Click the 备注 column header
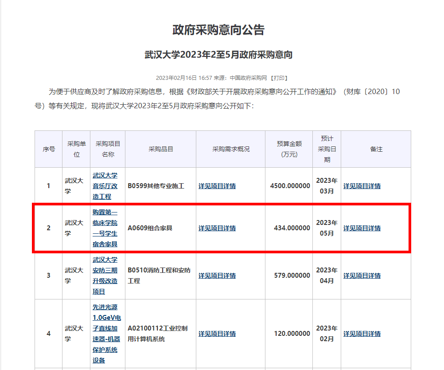 [376, 149]
